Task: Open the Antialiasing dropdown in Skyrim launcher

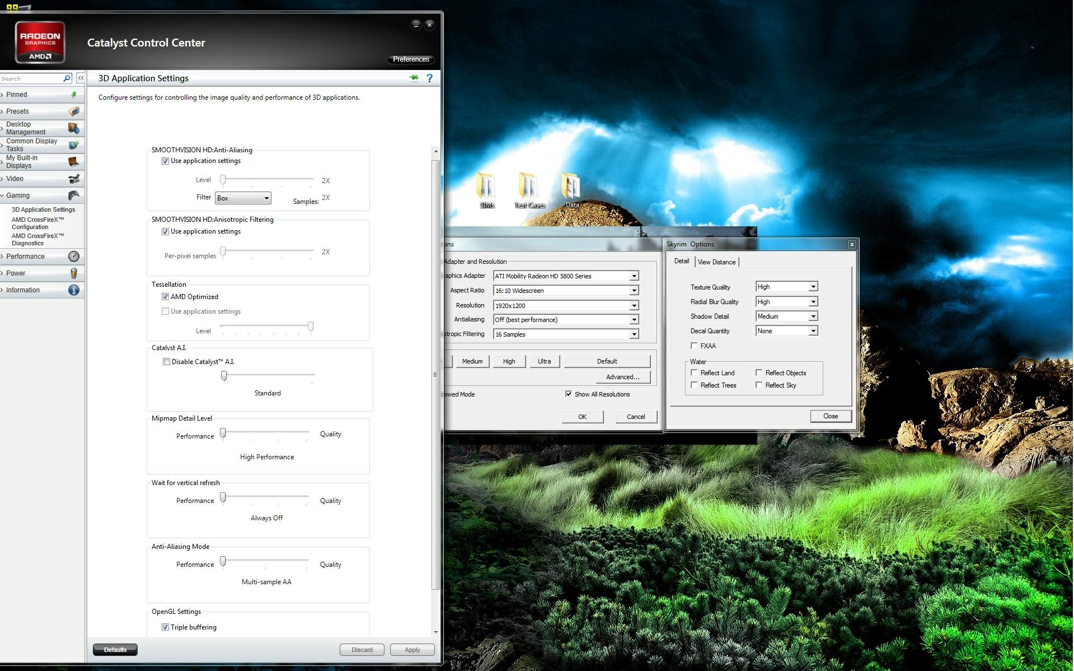Action: tap(566, 320)
